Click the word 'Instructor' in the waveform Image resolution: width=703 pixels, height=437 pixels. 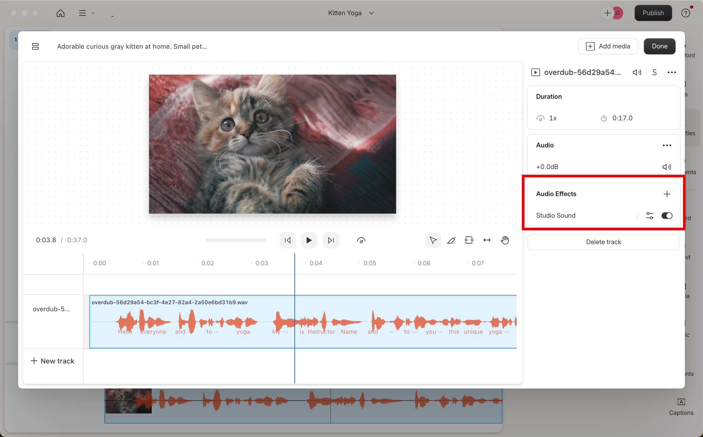pyautogui.click(x=321, y=332)
